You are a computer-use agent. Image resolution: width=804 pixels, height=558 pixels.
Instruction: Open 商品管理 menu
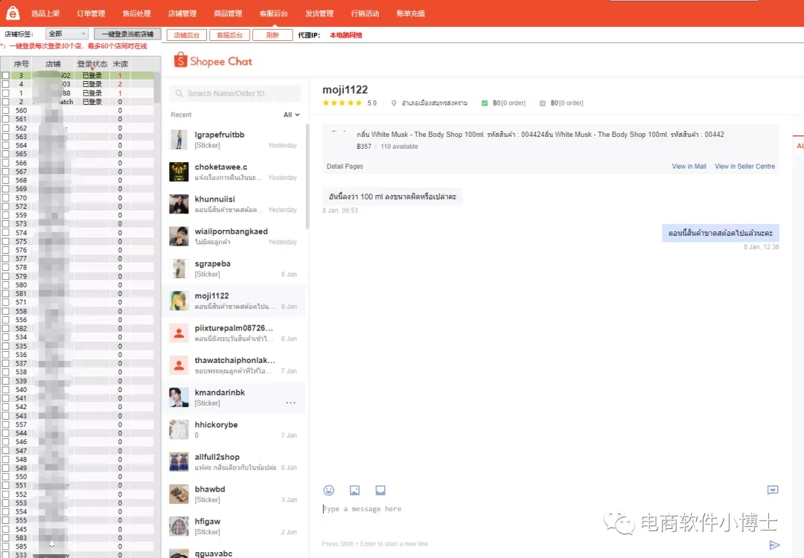pyautogui.click(x=228, y=13)
